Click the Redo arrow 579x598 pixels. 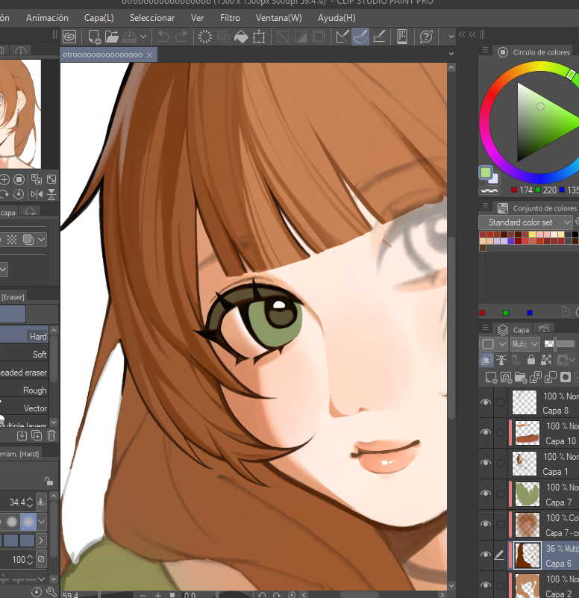tap(181, 37)
